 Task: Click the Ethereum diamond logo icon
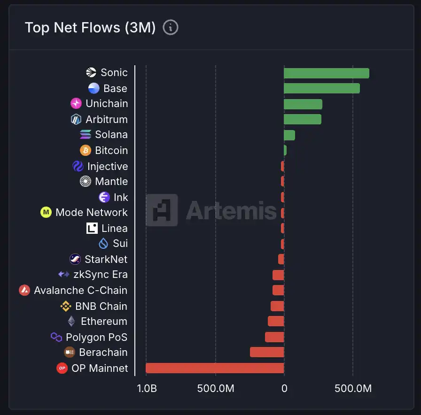[x=71, y=321]
